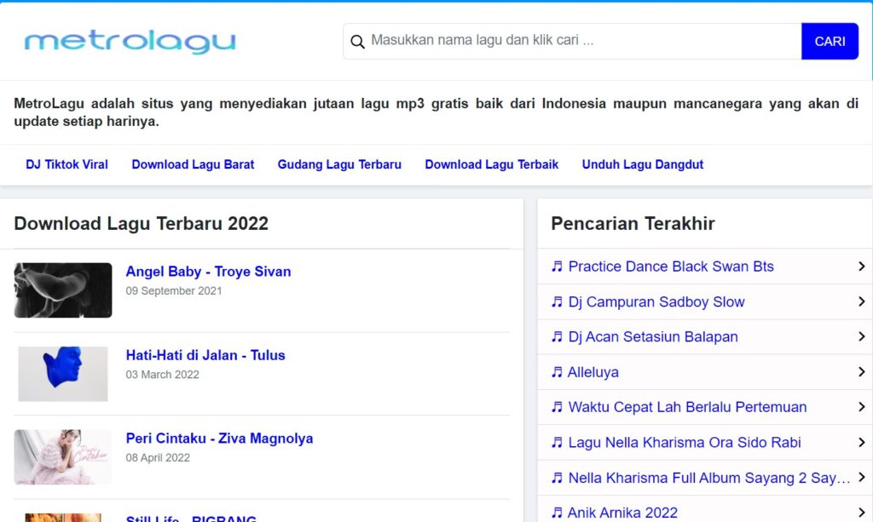
Task: Open the Dj Campuran Sadboy Slow search
Action: click(656, 301)
